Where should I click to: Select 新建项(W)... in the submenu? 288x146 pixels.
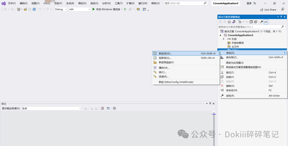(186, 53)
